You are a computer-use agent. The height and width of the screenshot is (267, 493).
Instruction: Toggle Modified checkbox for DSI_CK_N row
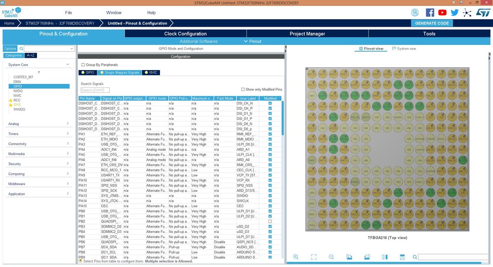click(270, 103)
